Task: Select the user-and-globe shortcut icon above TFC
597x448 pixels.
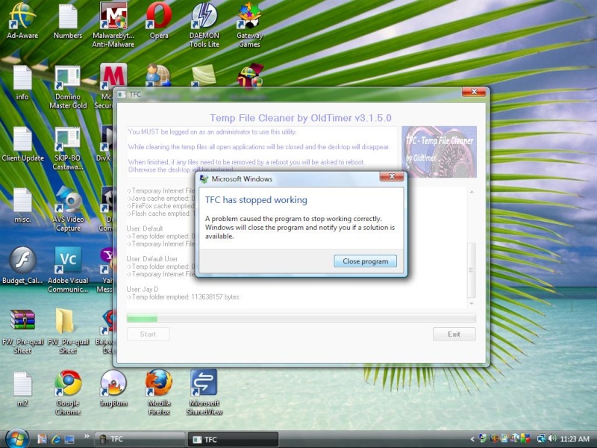Action: (x=157, y=75)
